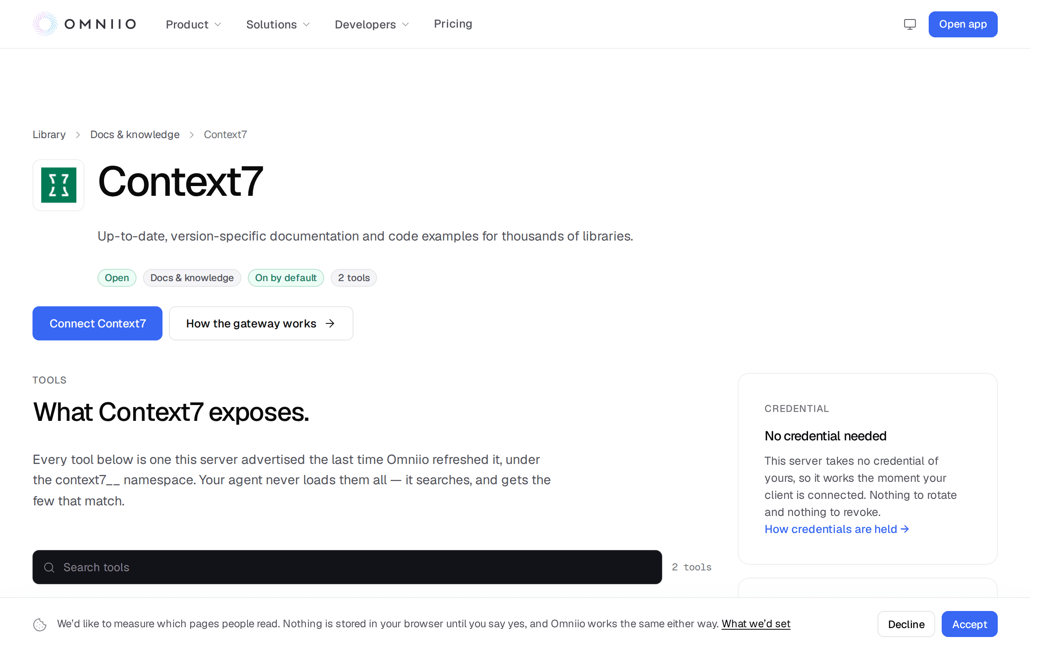This screenshot has width=1040, height=650.
Task: Click the Open app button
Action: coord(963,24)
